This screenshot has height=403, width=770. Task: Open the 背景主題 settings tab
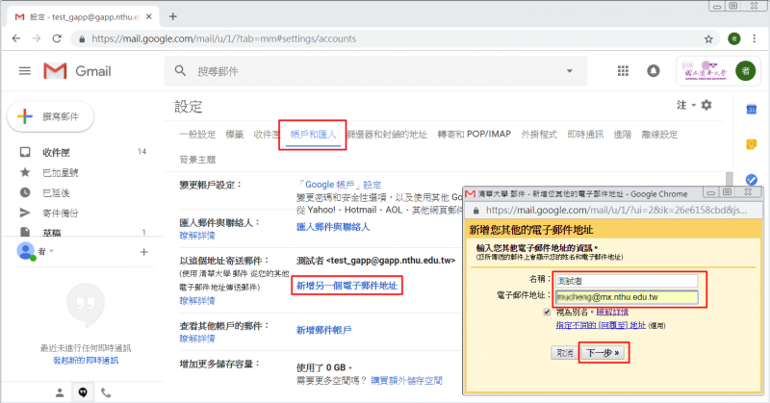coord(197,159)
